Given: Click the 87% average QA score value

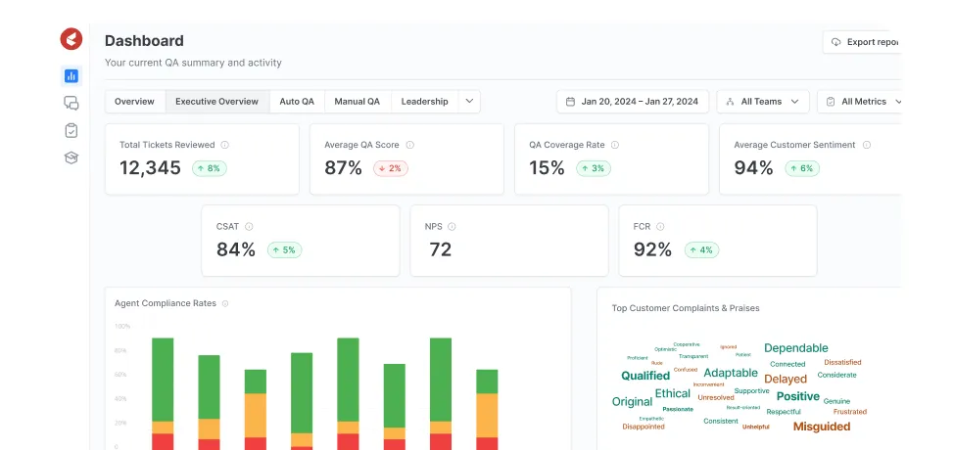Looking at the screenshot, I should pos(343,168).
